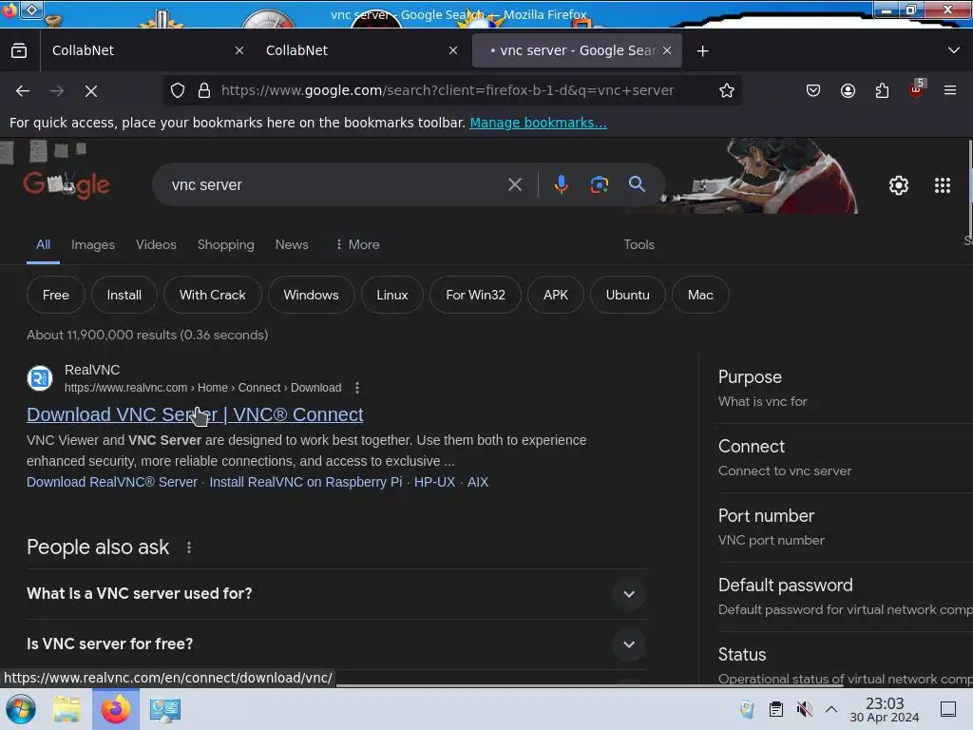Search by image with Lens icon

pyautogui.click(x=599, y=184)
